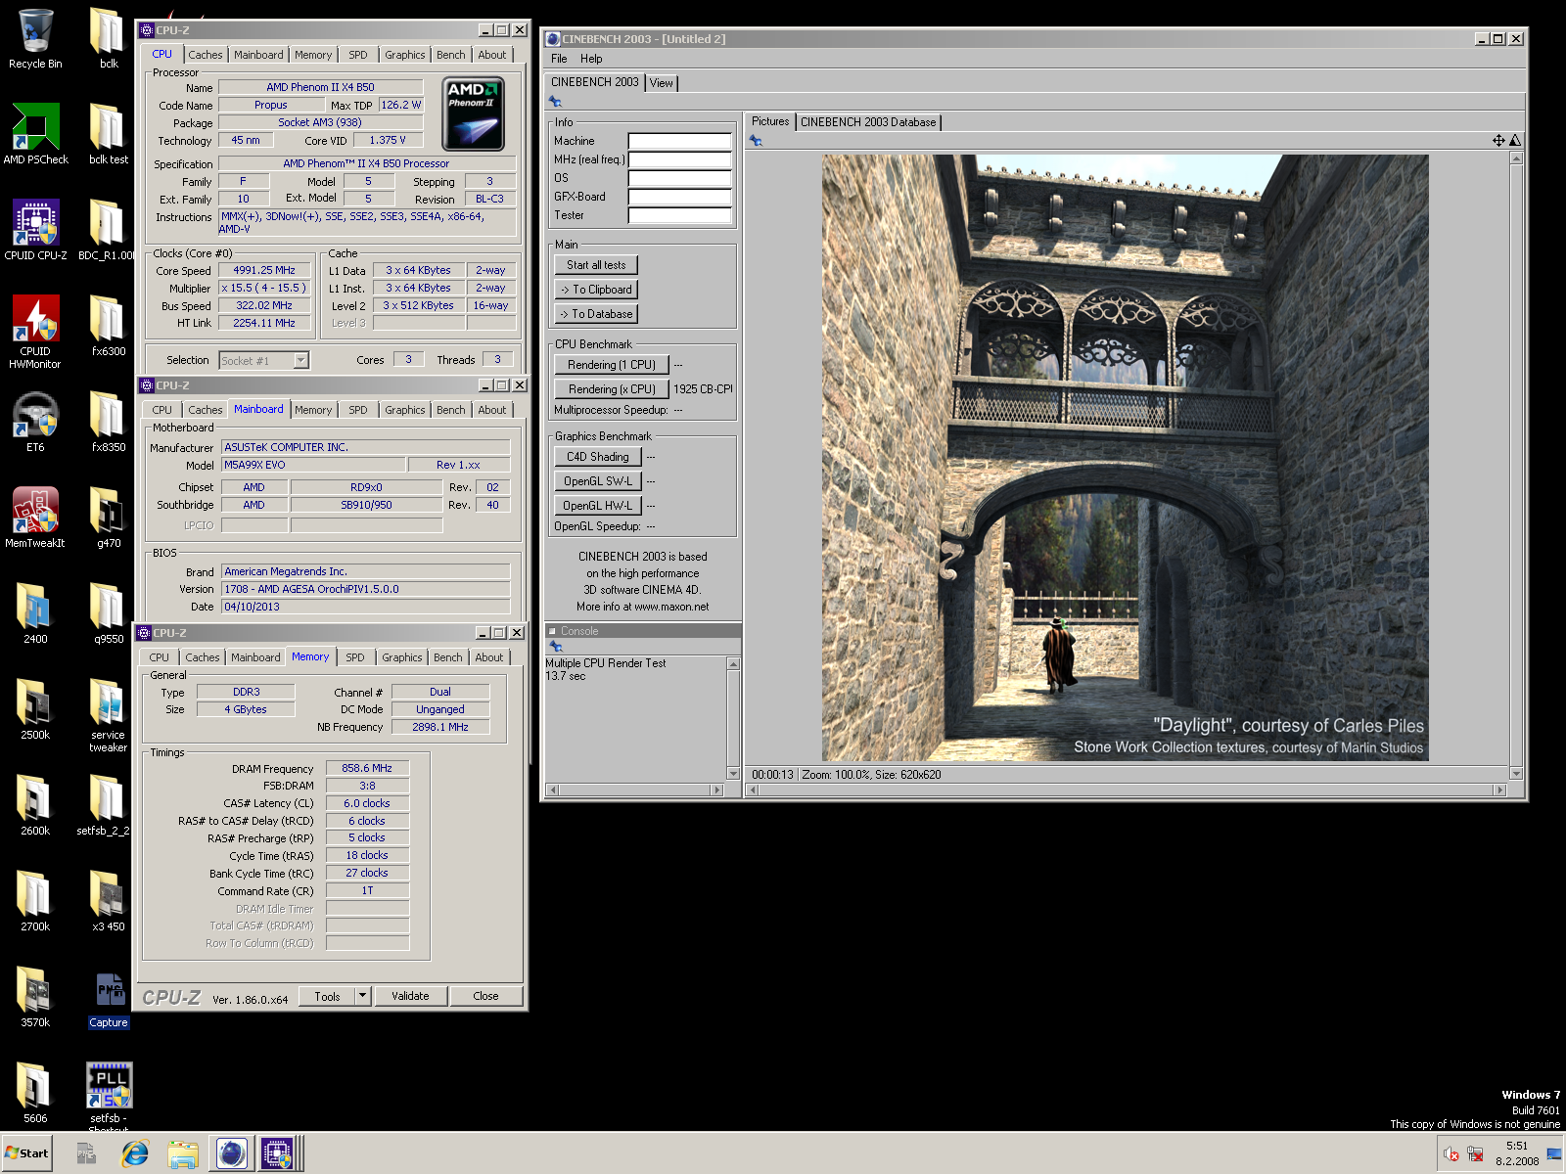Open the SPD tab in CPU-Z Mainboard window
The height and width of the screenshot is (1174, 1566).
coord(358,410)
